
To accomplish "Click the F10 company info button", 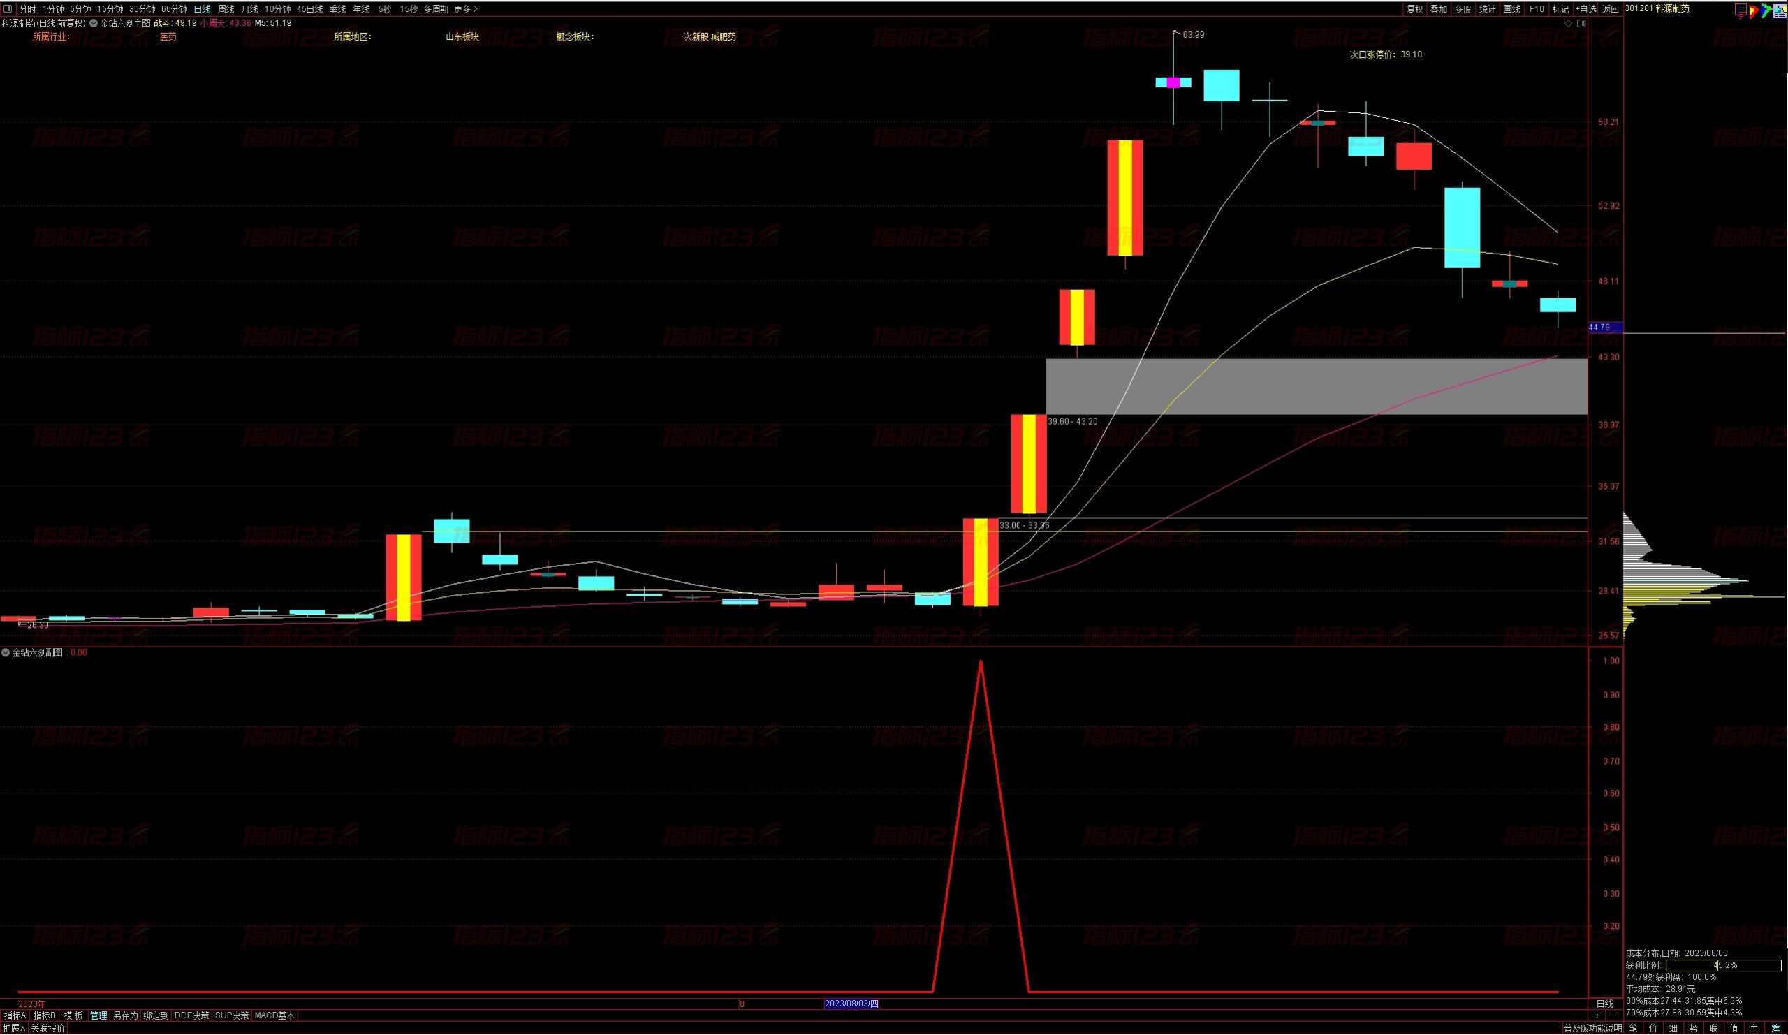I will click(1536, 9).
